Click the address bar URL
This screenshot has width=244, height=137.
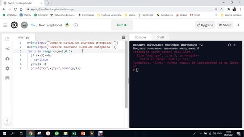coord(52,9)
